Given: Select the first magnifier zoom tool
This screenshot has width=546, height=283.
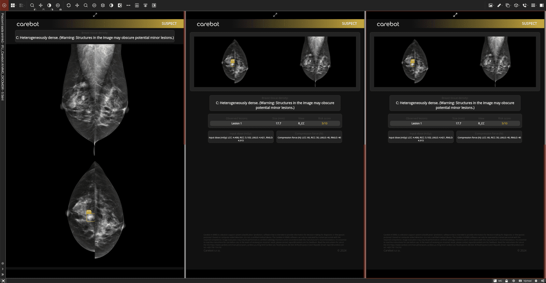Looking at the screenshot, I should click(x=32, y=5).
